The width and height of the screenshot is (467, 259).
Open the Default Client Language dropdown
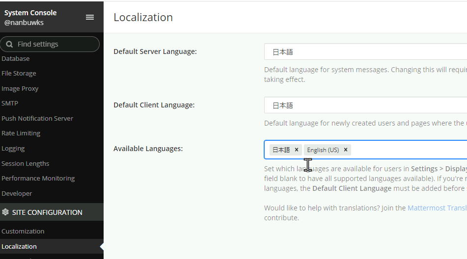click(x=365, y=105)
